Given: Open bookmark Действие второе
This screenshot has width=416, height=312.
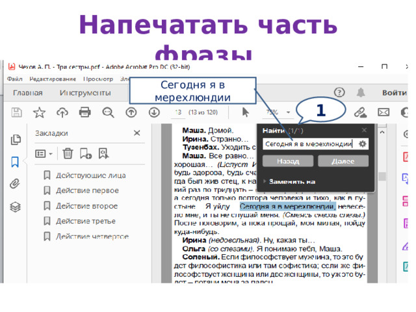Looking at the screenshot, I should click(x=86, y=206).
